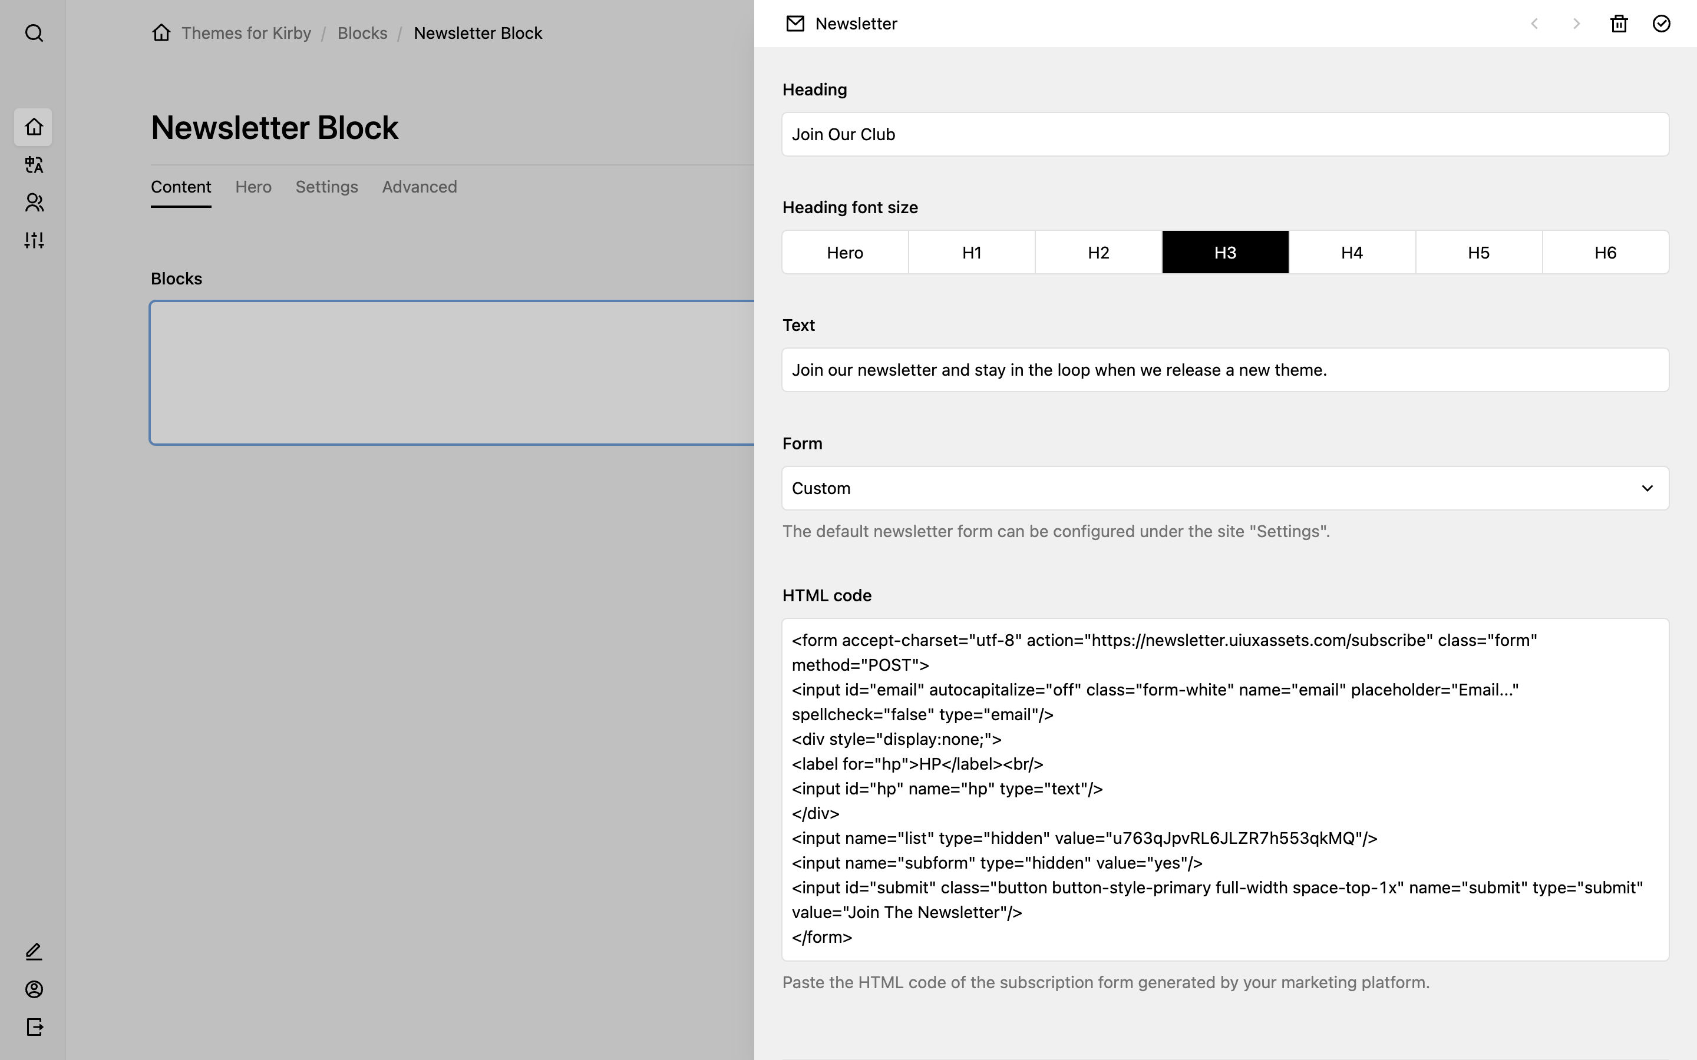Confirm block with checkmark icon

(x=1661, y=24)
